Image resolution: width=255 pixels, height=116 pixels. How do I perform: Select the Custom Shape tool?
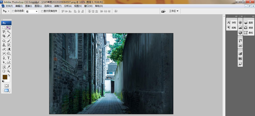pos(9,62)
